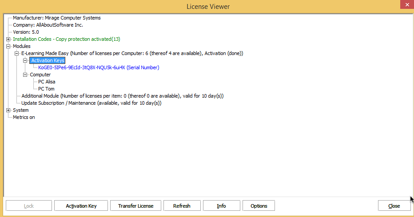The height and width of the screenshot is (217, 414).
Task: Select PC Alisa entry
Action: (47, 82)
